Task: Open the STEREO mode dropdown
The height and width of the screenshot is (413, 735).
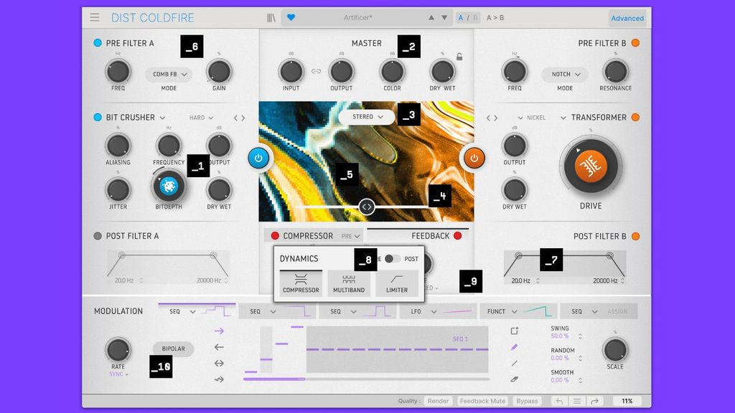Action: coord(367,117)
